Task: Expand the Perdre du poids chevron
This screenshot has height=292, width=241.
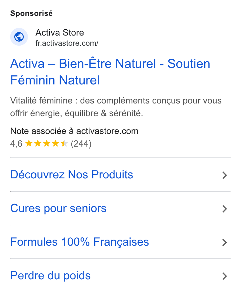Action: click(225, 276)
